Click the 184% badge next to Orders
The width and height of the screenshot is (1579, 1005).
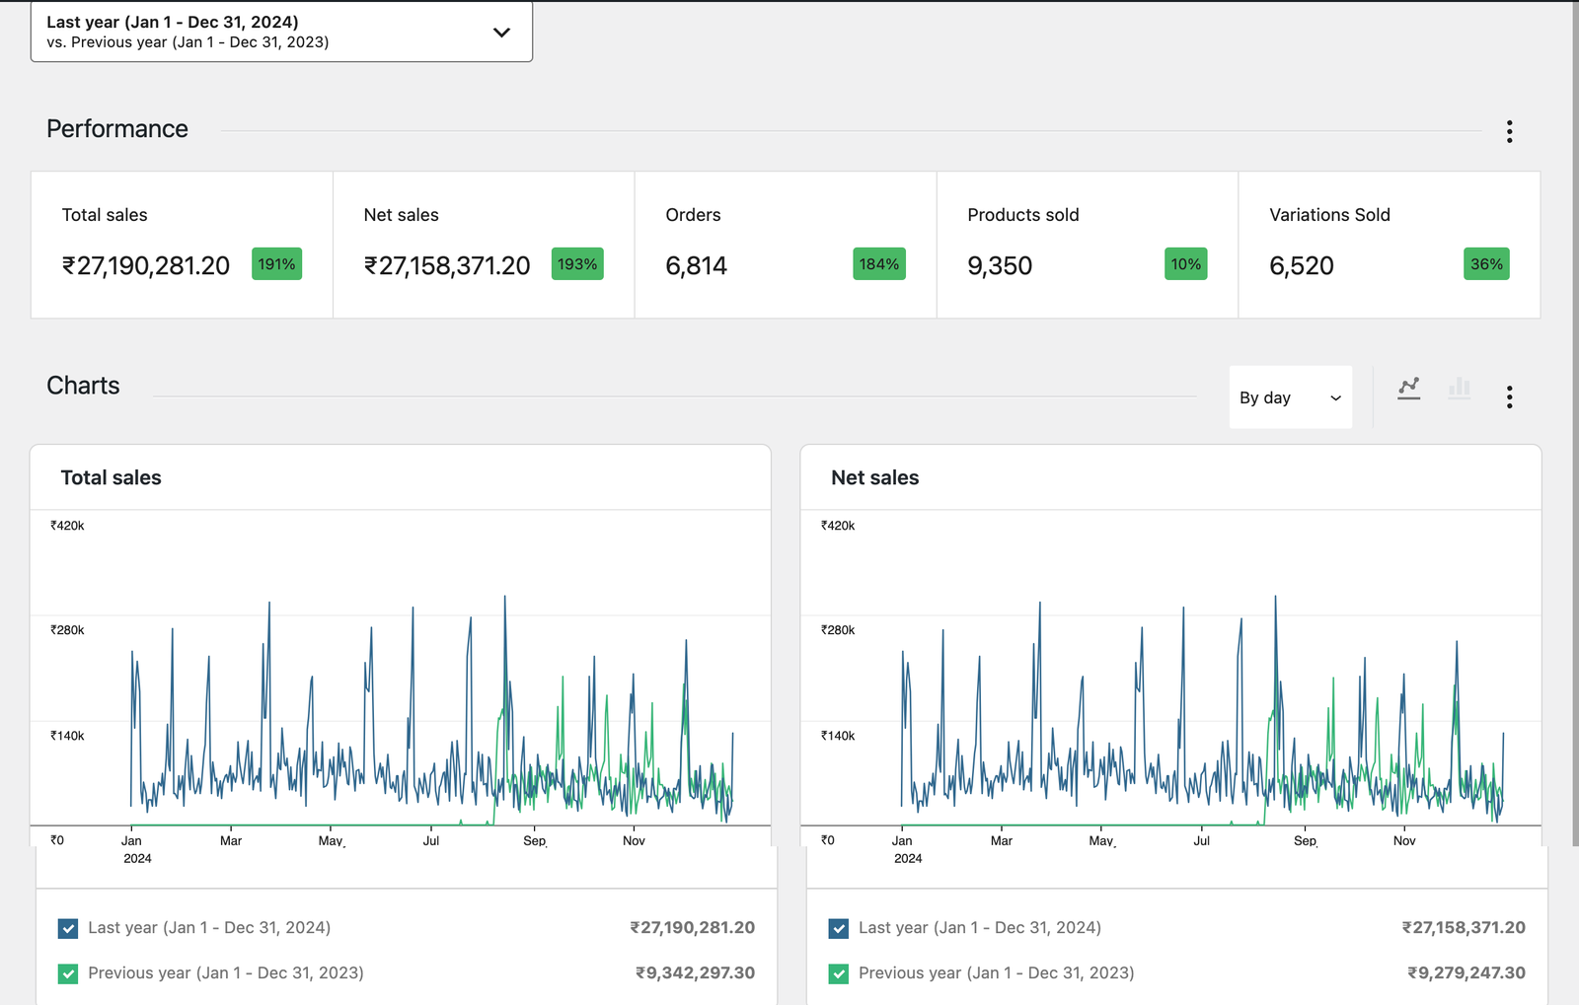878,263
